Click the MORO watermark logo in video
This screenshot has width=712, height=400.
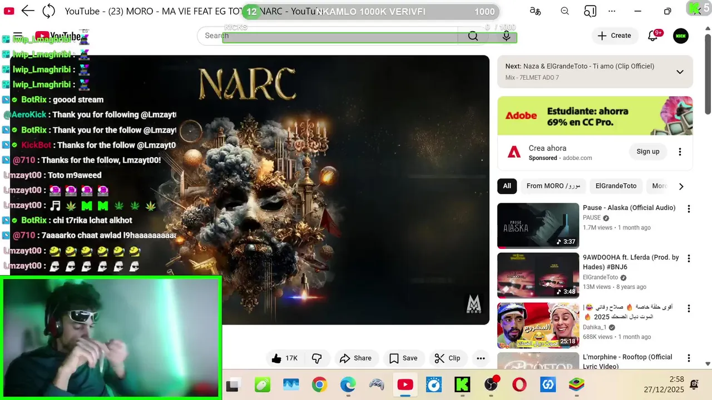[x=473, y=303]
